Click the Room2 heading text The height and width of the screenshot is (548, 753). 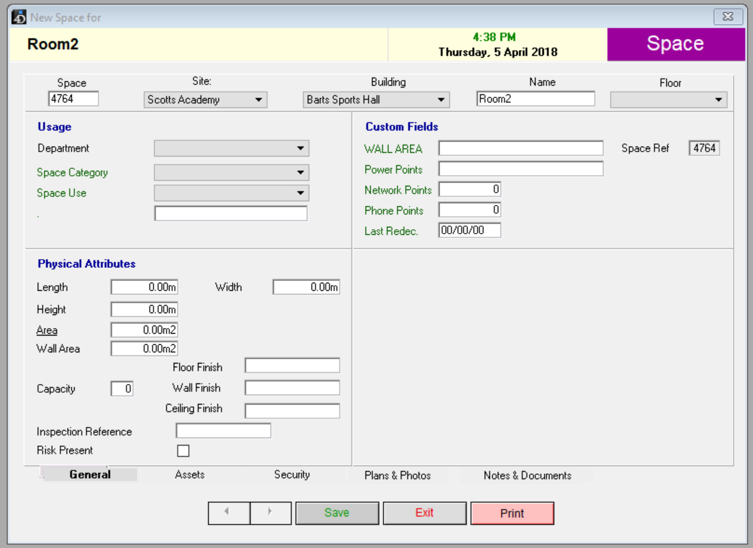tap(53, 45)
